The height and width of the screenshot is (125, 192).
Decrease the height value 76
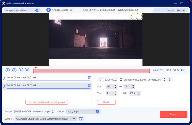point(133,88)
